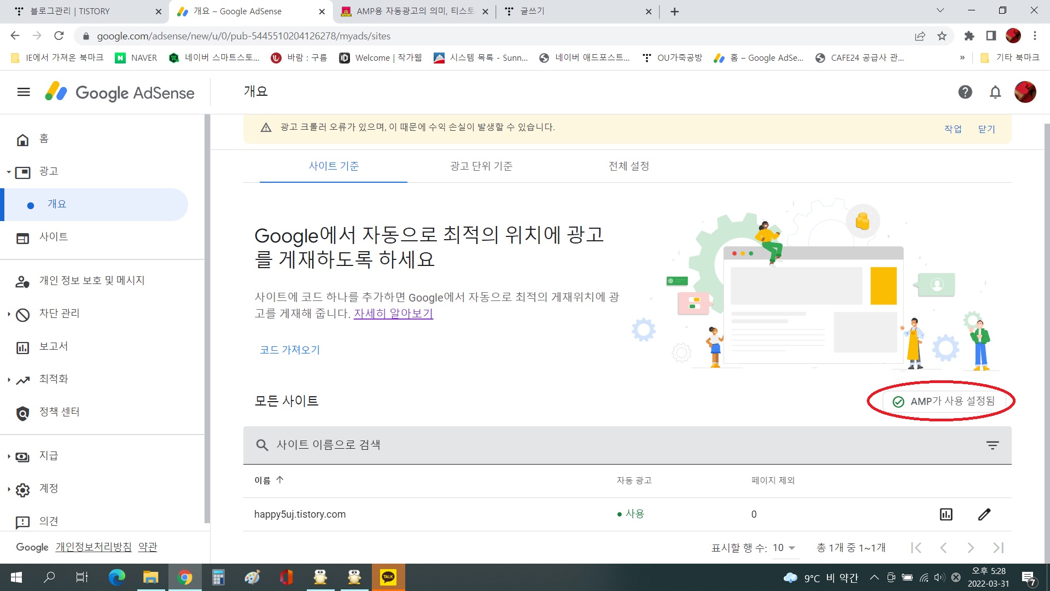Switch to the 광고 단위 기준 tab

[x=481, y=166]
